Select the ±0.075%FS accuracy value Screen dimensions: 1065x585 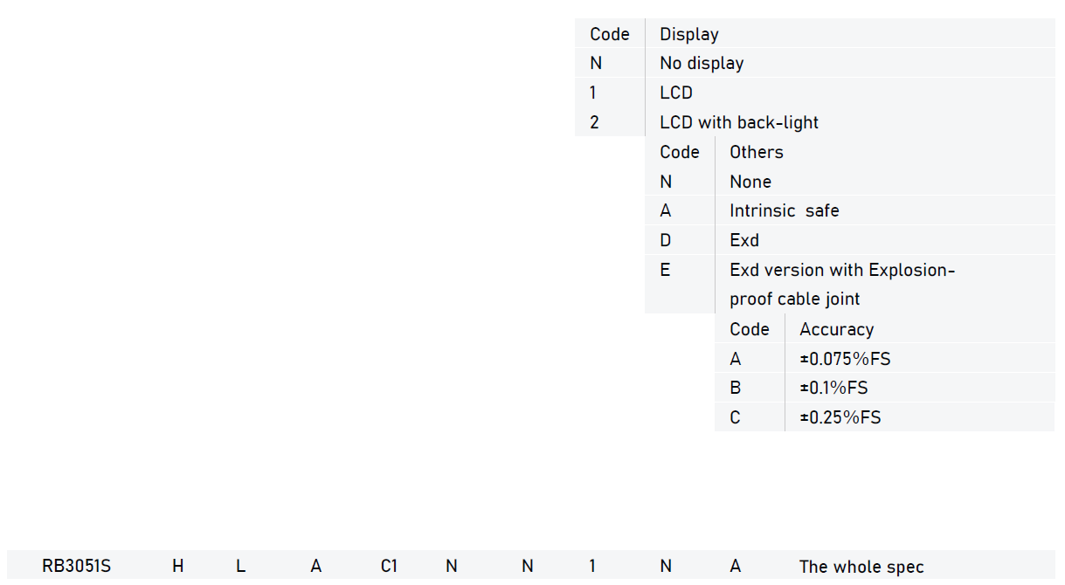click(x=845, y=359)
